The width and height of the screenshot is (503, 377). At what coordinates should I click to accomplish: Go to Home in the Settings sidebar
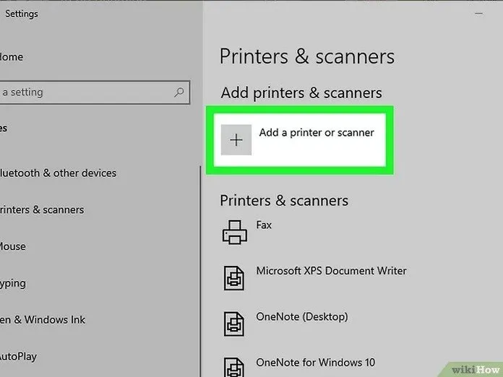click(12, 56)
